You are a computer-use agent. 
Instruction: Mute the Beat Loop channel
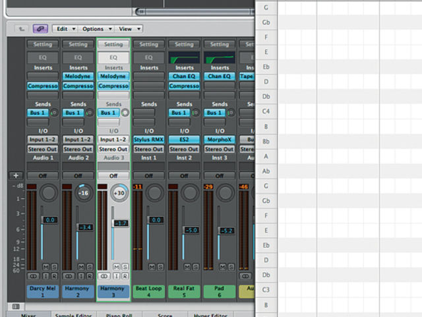click(x=152, y=267)
